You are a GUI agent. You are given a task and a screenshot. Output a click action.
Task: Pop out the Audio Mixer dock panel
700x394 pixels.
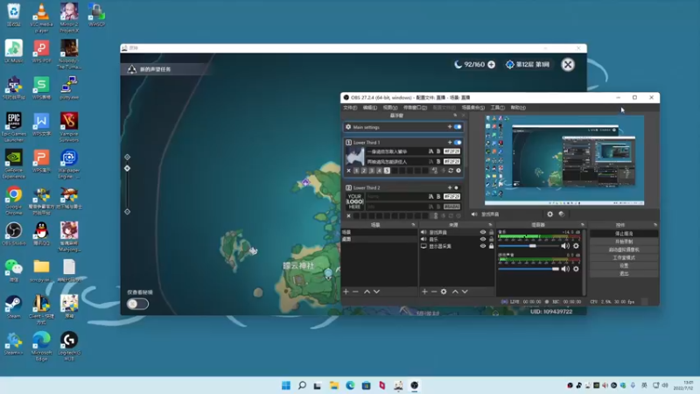pos(582,225)
